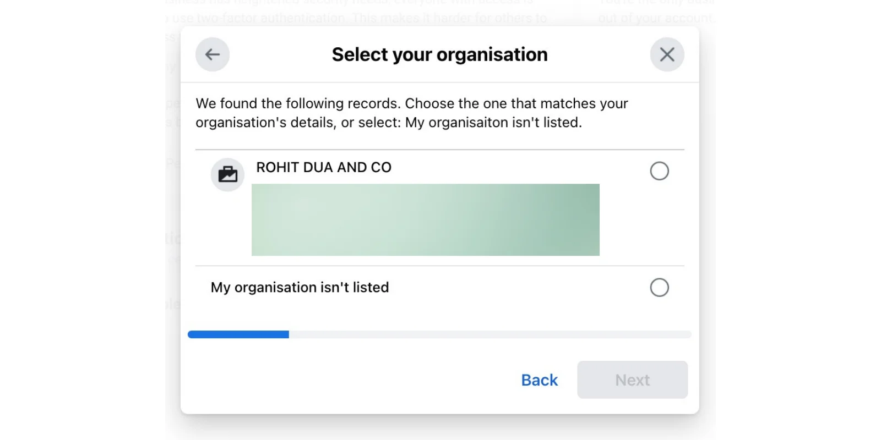Select the ROHIT DUA AND CO radio button
This screenshot has height=440, width=881.
(659, 171)
